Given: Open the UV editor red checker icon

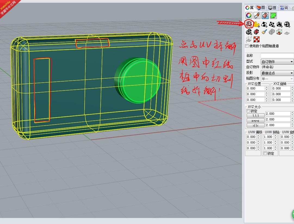Looking at the screenshot, I should [x=256, y=39].
